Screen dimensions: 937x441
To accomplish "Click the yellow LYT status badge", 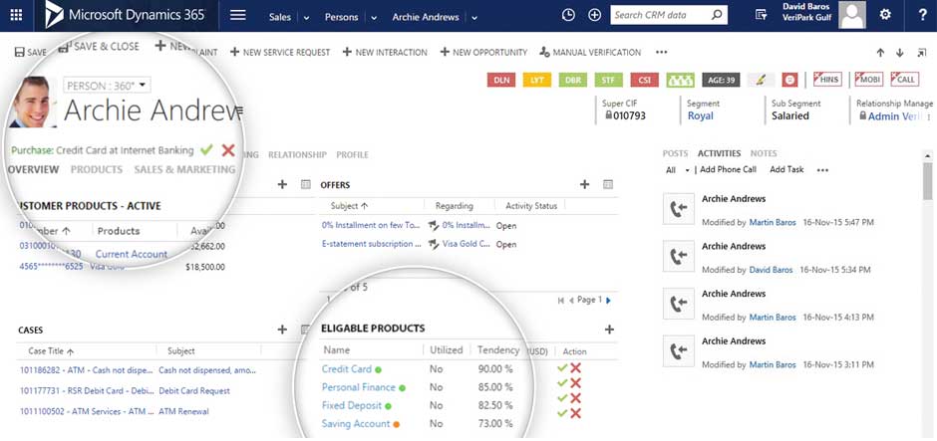I will pos(536,80).
